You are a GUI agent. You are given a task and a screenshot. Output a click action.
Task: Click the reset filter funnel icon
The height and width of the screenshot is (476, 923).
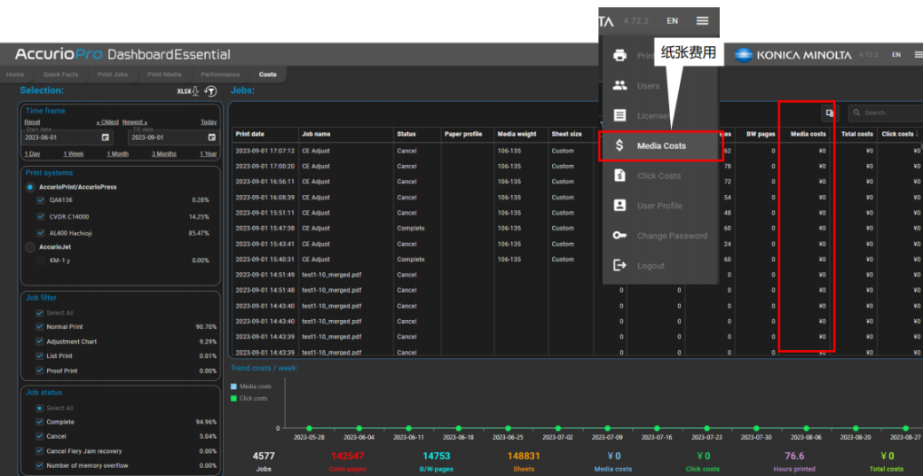(210, 91)
